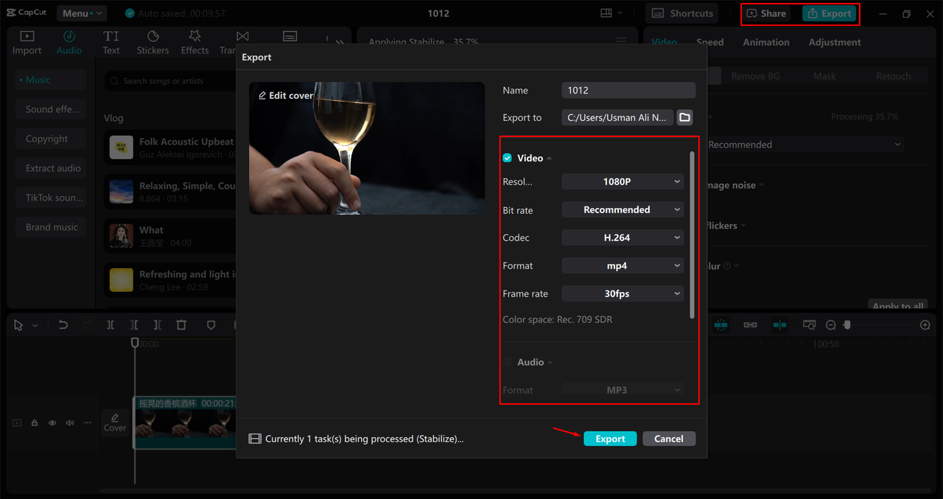Click the Share button in top bar
This screenshot has width=943, height=499.
coord(767,13)
